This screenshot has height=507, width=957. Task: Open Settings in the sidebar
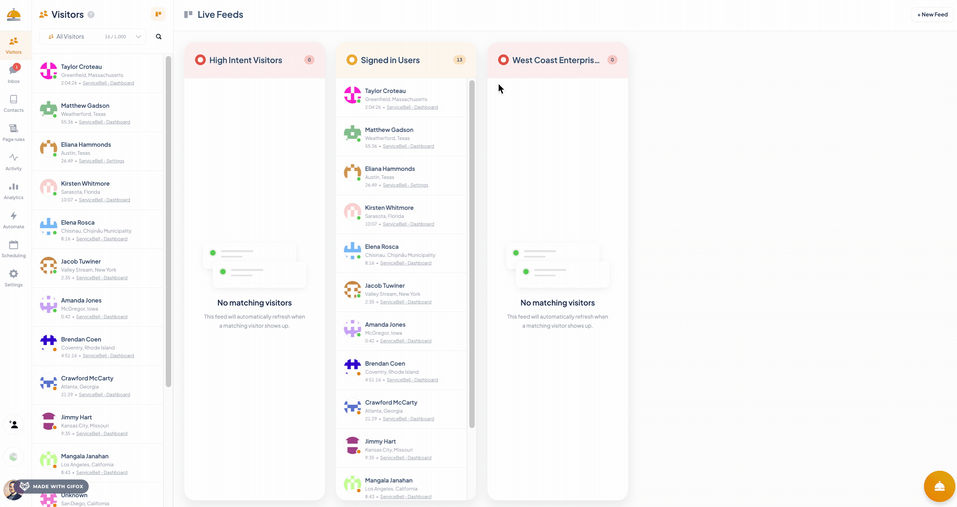(13, 278)
